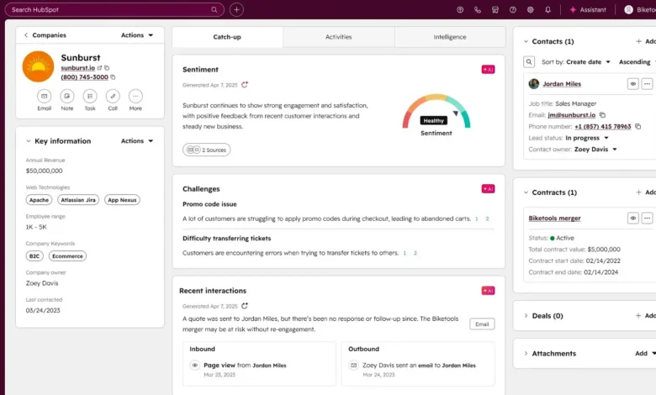Create a Task using the task icon
The image size is (656, 395).
(x=89, y=96)
